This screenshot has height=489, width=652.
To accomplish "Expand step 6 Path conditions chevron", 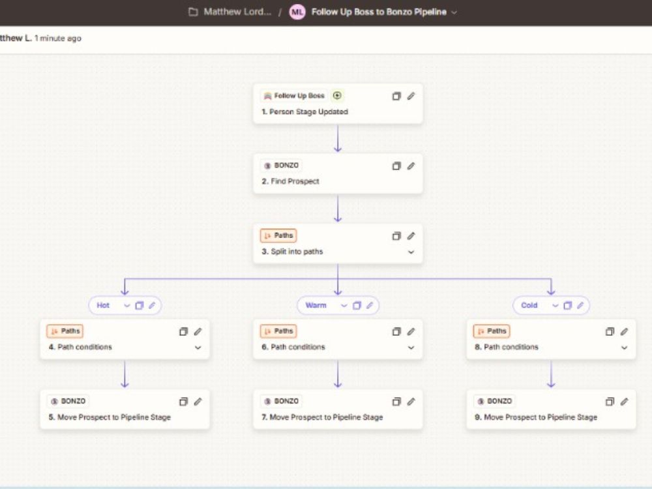I will pos(411,348).
